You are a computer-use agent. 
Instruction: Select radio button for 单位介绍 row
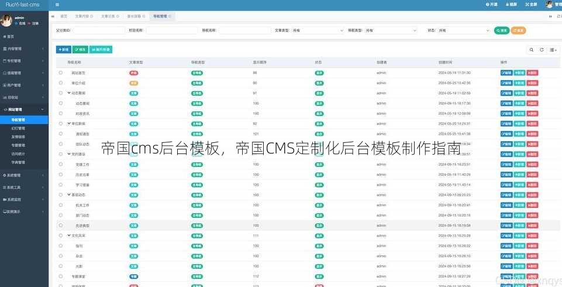(x=61, y=83)
